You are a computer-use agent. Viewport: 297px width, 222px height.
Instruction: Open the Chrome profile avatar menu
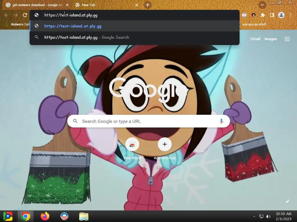(x=281, y=15)
